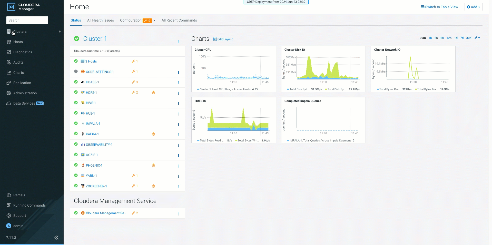492x245 pixels.
Task: Select the 30m chart time range
Action: [x=422, y=38]
